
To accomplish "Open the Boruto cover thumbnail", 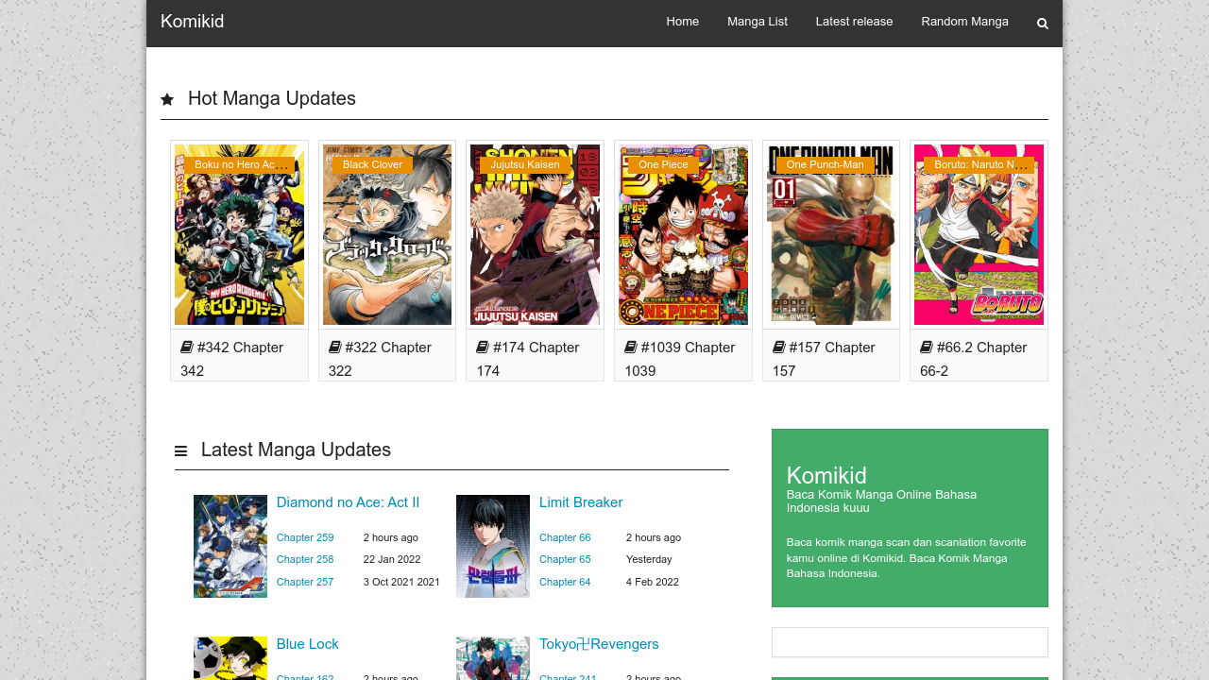I will click(x=979, y=235).
